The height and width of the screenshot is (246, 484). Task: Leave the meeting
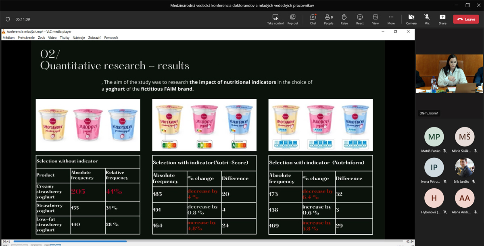tap(466, 19)
